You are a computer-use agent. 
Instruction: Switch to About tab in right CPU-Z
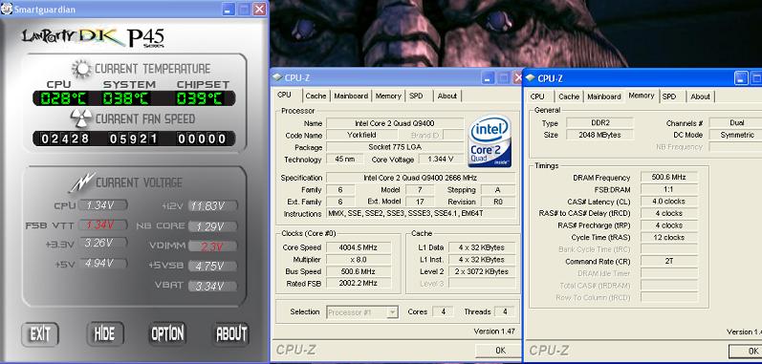click(700, 96)
